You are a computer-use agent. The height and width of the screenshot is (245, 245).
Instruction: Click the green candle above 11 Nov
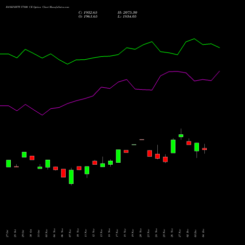click(87, 170)
